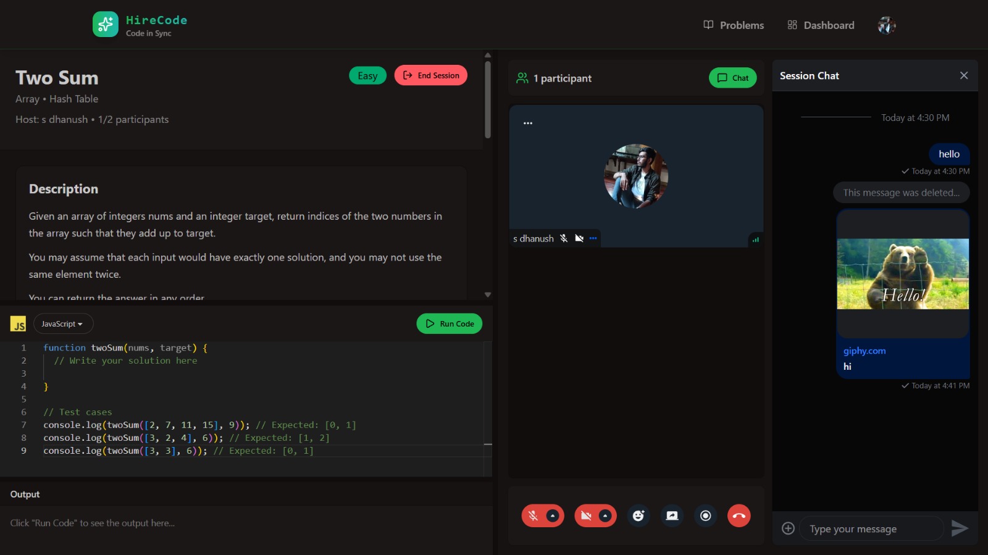Click the yellow JS language icon
The image size is (988, 555).
pyautogui.click(x=18, y=324)
